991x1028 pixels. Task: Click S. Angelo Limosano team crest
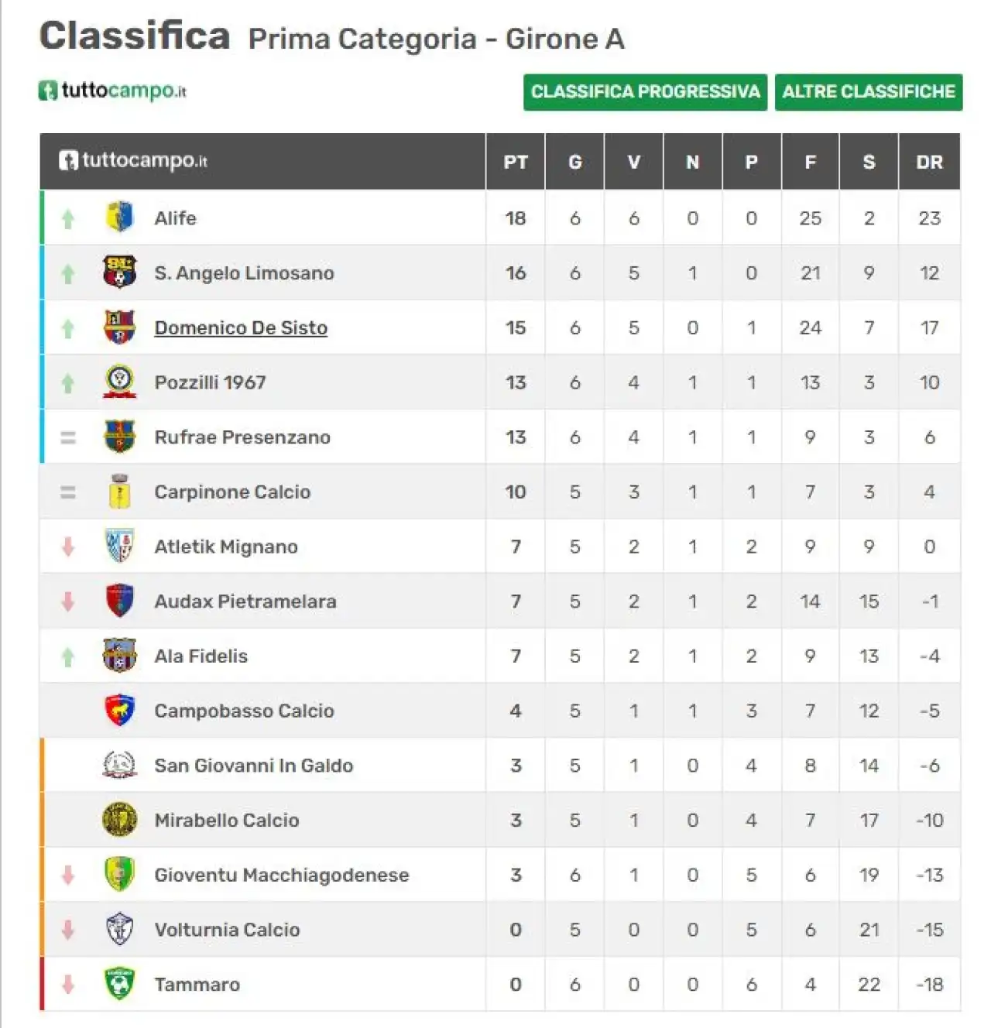pos(119,272)
